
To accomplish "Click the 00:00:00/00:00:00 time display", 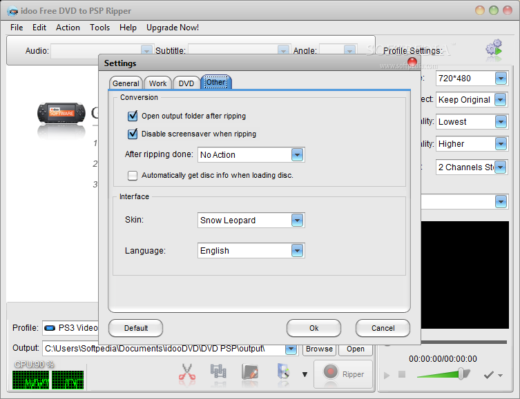I will 443,358.
